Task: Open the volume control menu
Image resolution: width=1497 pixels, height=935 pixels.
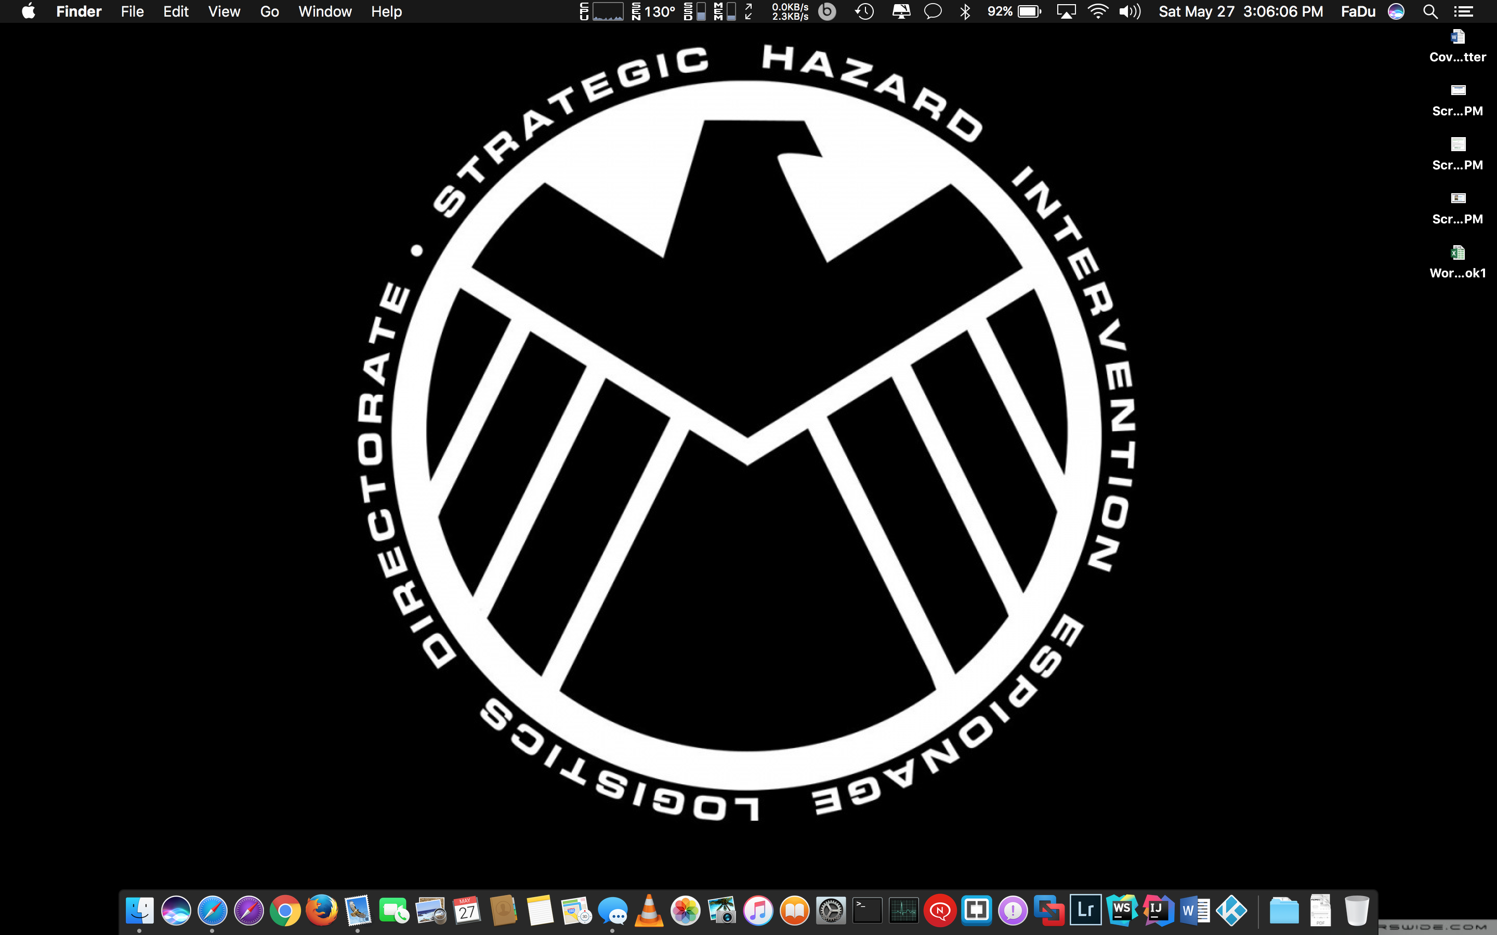Action: [x=1130, y=11]
